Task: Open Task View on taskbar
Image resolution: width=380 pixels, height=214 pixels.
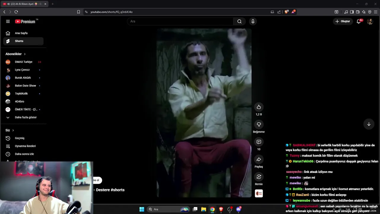Action: coord(195,209)
